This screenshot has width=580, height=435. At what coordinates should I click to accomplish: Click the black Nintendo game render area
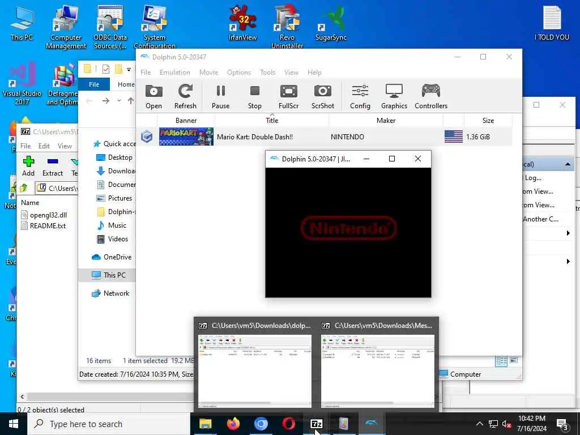pos(348,232)
